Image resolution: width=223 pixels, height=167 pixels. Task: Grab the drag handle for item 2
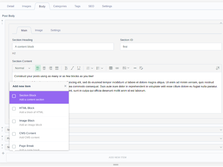[2, 128]
